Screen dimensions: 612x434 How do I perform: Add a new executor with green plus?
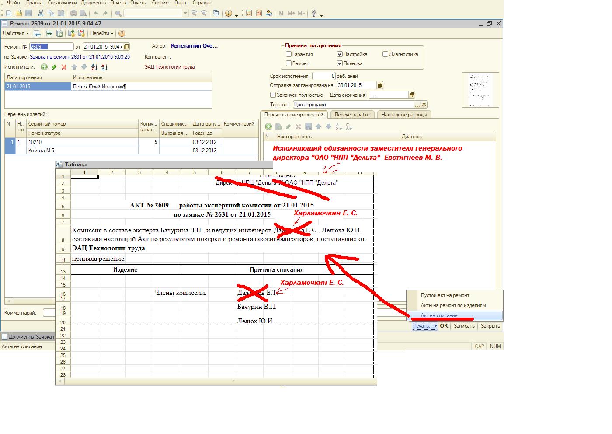(x=44, y=67)
